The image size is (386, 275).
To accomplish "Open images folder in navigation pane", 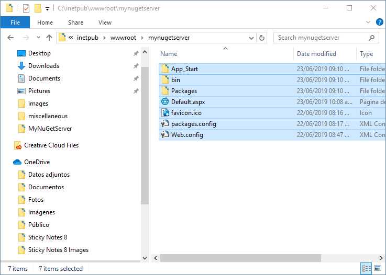I will click(38, 104).
